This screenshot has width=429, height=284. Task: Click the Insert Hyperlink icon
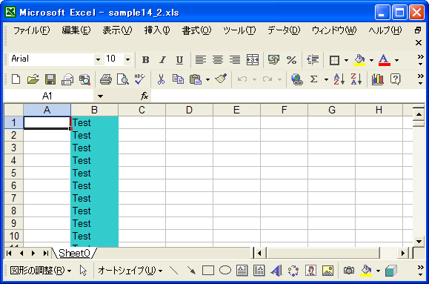click(297, 79)
